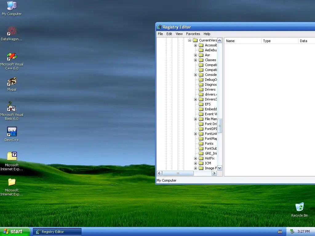Click the tree scroll right arrow
The height and width of the screenshot is (236, 315).
click(214, 173)
